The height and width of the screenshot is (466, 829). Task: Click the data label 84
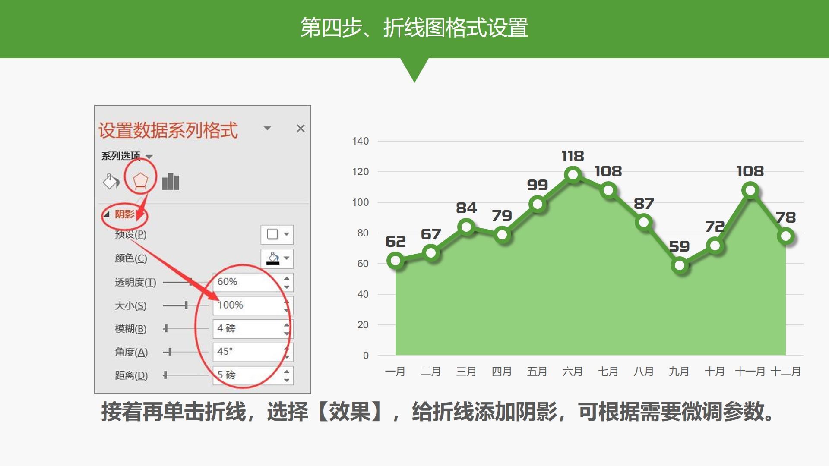tap(466, 208)
